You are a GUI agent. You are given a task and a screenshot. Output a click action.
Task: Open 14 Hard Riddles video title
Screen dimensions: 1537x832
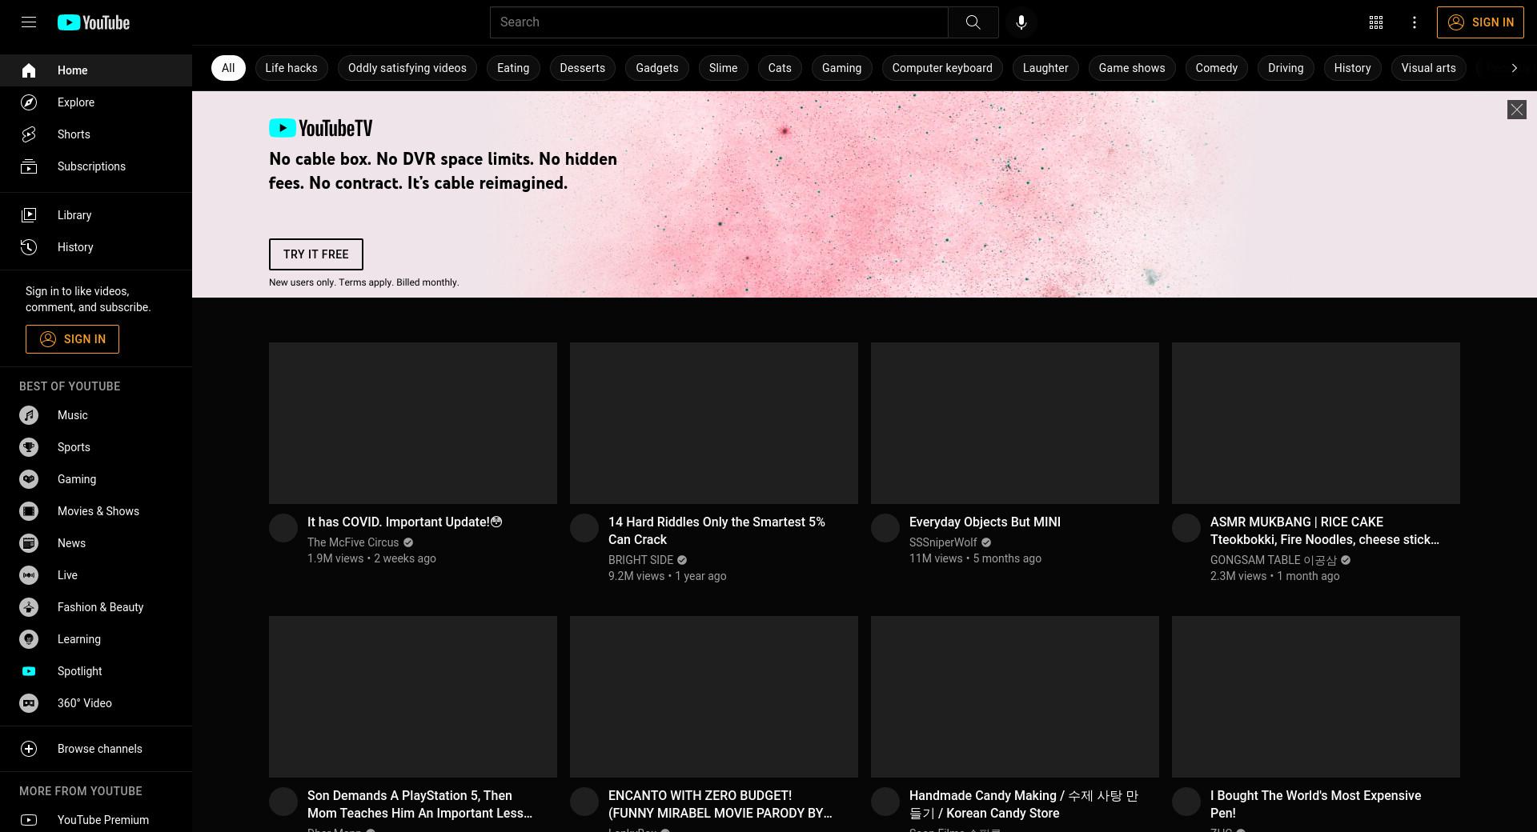[x=716, y=530]
